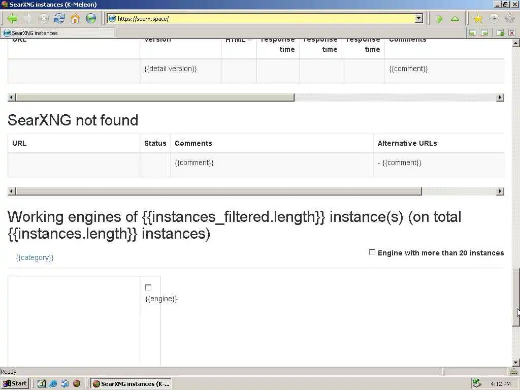The image size is (520, 390).
Task: Click the clock showing 4:12 PM
Action: [501, 384]
